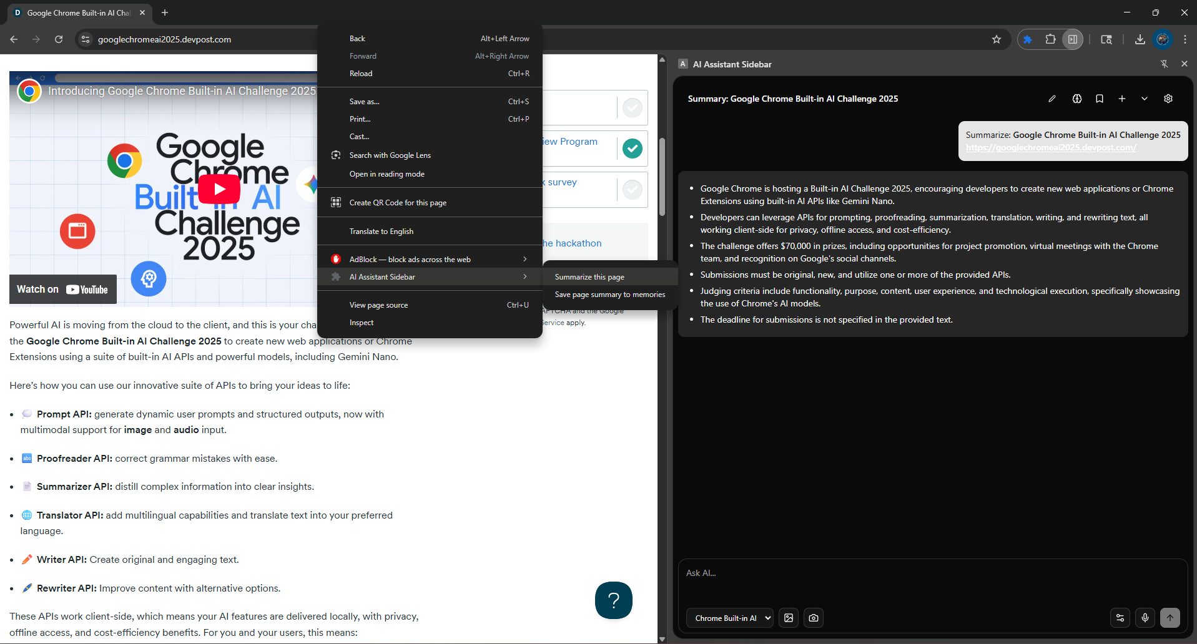
Task: Open sidebar settings gear icon
Action: coord(1168,99)
